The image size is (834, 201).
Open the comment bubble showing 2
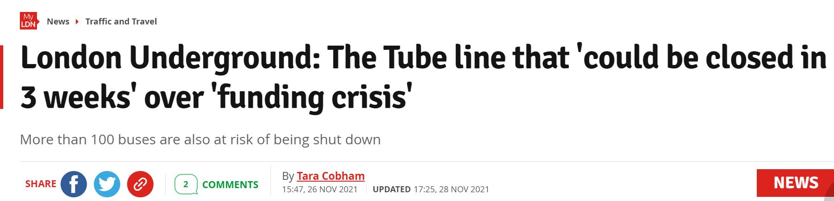(x=186, y=184)
